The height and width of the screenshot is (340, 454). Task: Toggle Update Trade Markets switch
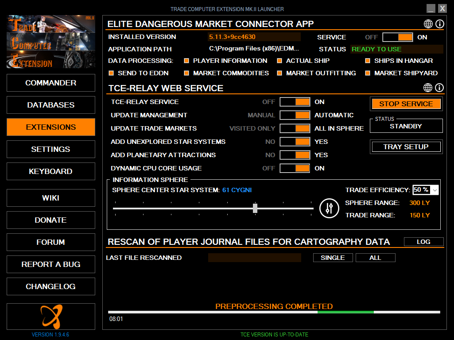[295, 128]
